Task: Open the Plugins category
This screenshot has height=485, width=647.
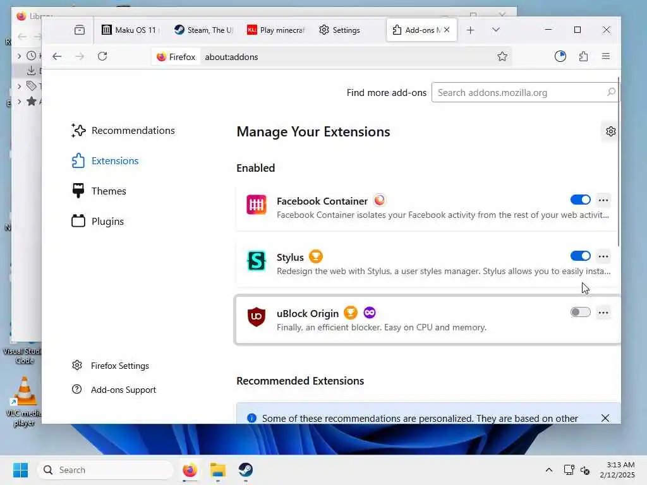Action: (x=98, y=222)
